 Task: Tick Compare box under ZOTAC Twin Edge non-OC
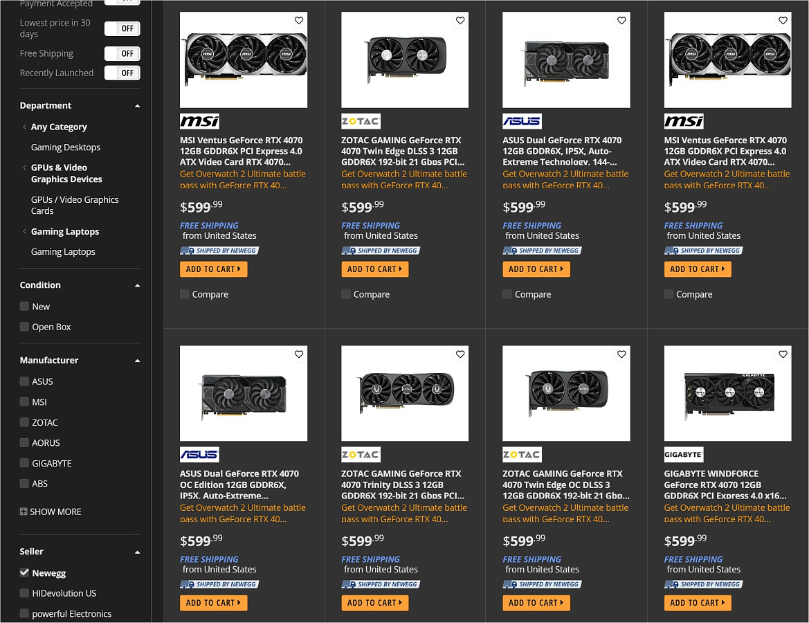pos(346,294)
